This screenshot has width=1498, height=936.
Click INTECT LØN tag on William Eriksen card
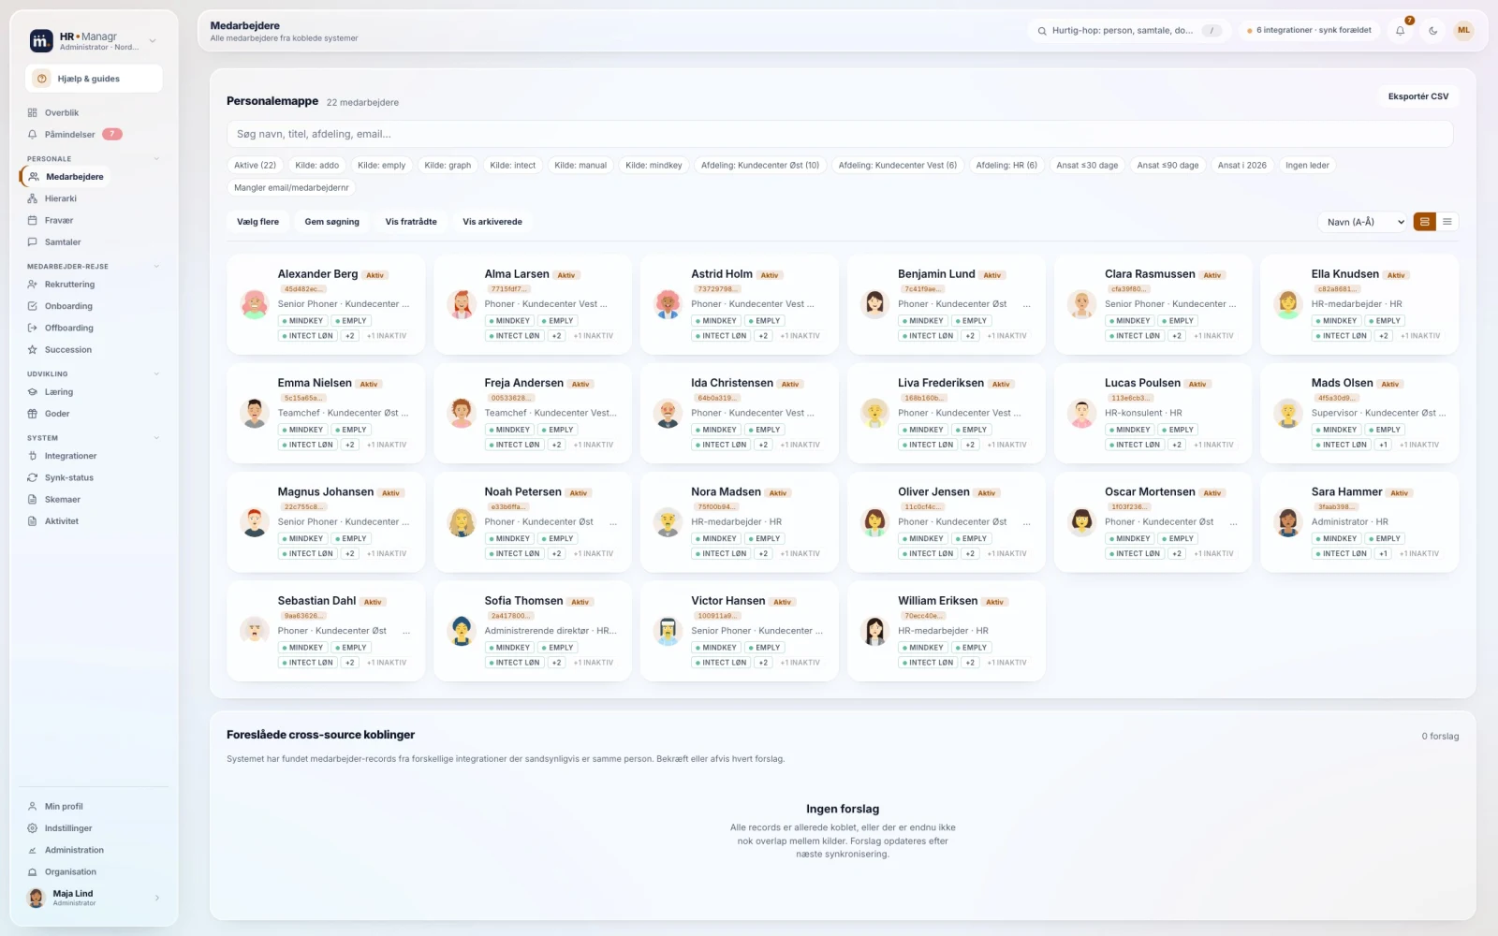click(x=927, y=663)
